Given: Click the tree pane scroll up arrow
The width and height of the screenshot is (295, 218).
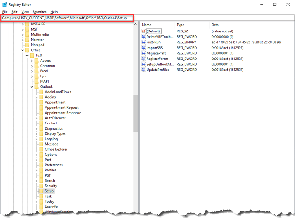Looking at the screenshot, I should [136, 24].
